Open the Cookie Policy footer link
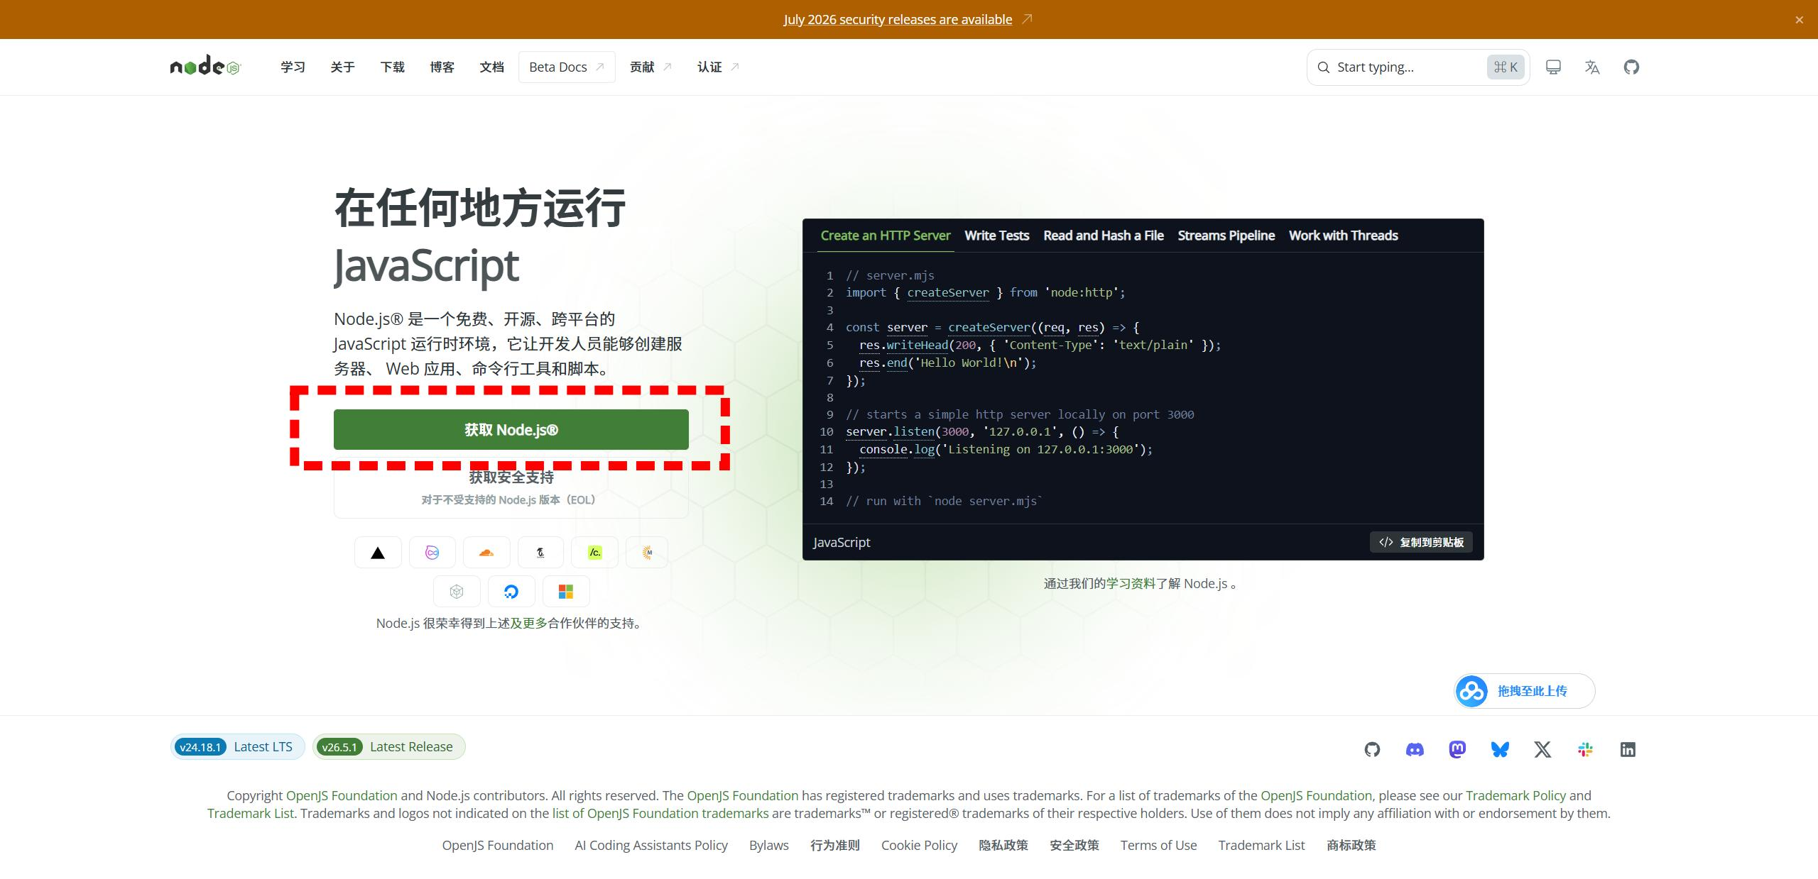The image size is (1818, 879). 919,845
